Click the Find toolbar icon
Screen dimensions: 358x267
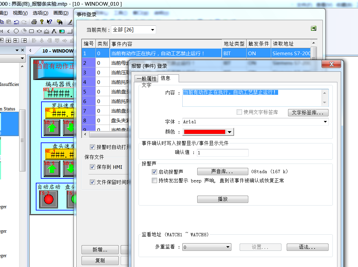[60, 22]
